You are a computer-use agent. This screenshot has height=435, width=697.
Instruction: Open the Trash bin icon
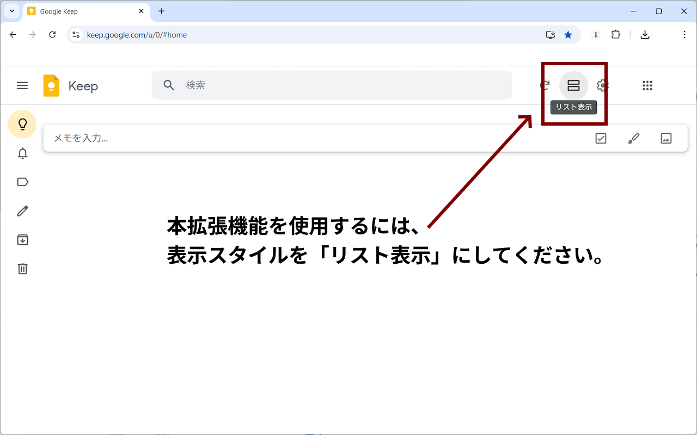[x=22, y=269]
